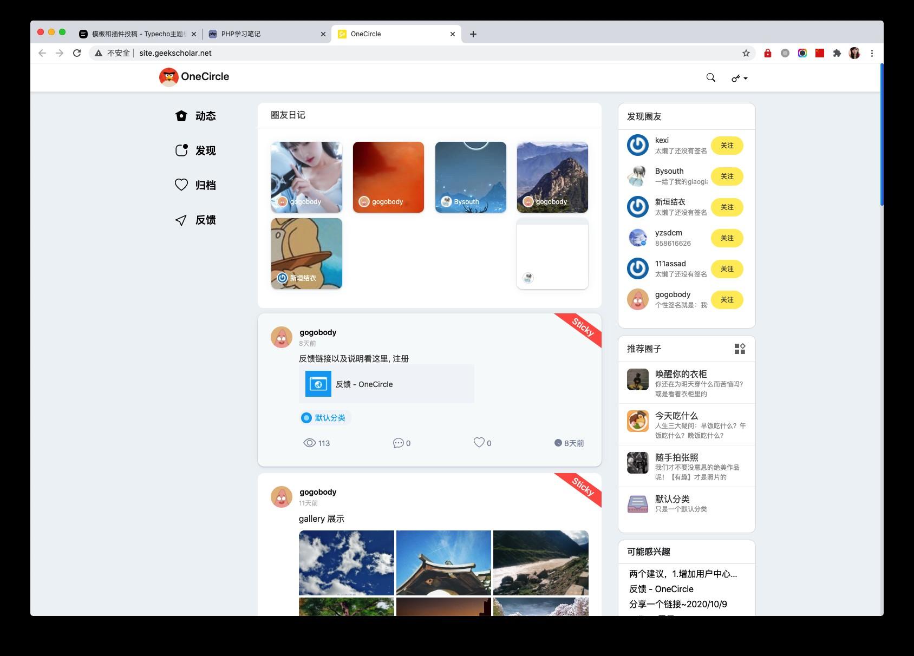Open the key account menu dropdown
914x656 pixels.
(739, 78)
